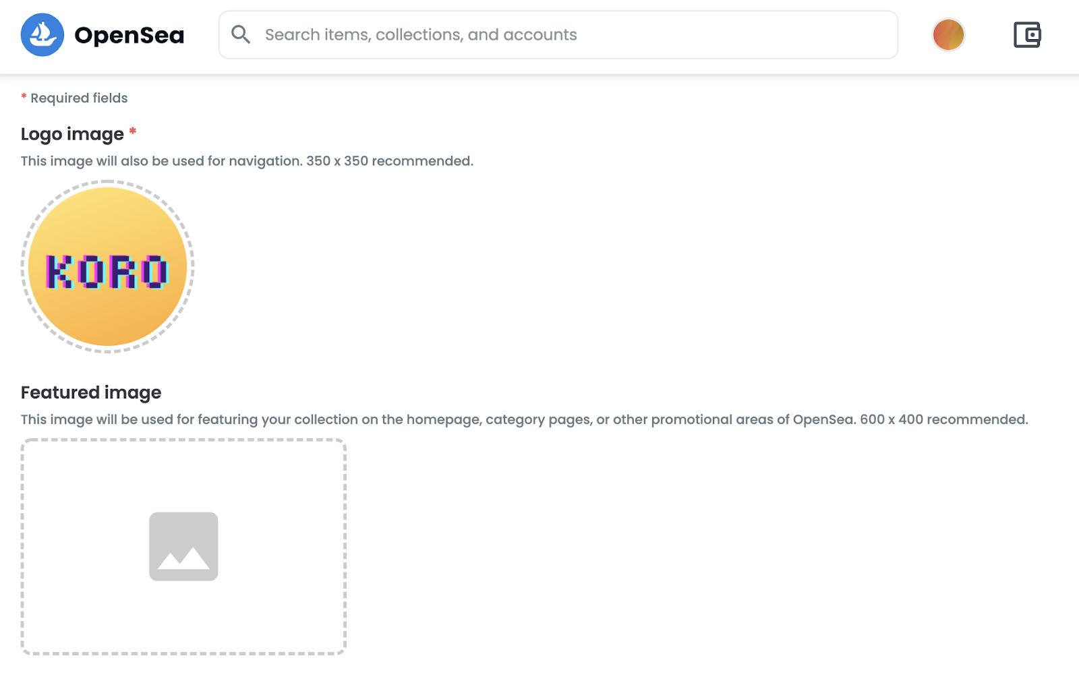Click the red asterisk before Required fields
The width and height of the screenshot is (1079, 683).
pos(24,96)
